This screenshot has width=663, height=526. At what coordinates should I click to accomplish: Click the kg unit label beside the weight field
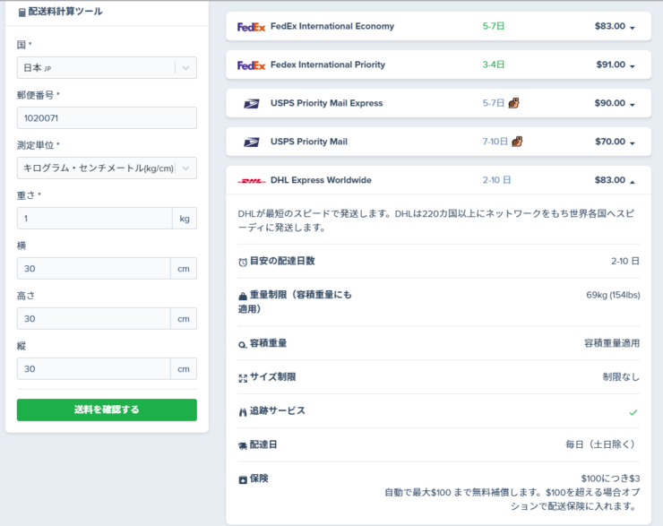click(185, 218)
